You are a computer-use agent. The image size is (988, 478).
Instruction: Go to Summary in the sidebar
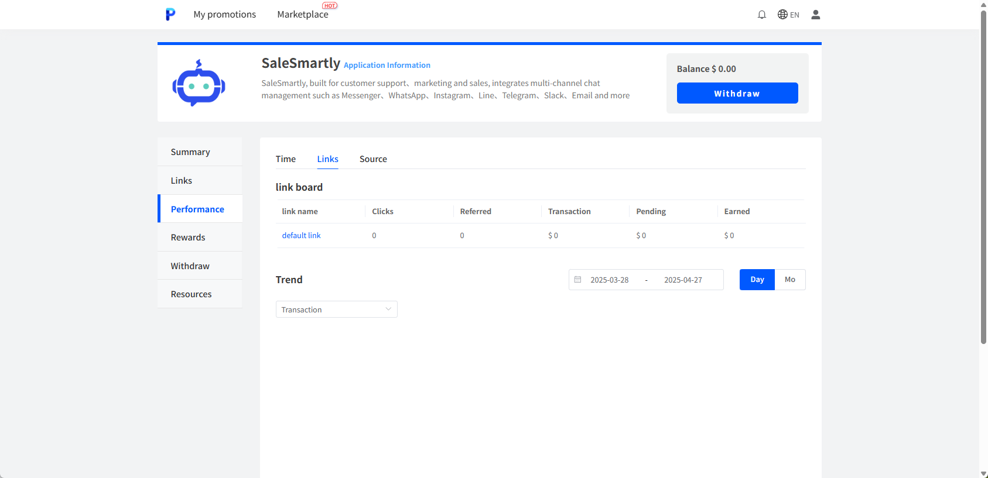click(190, 152)
